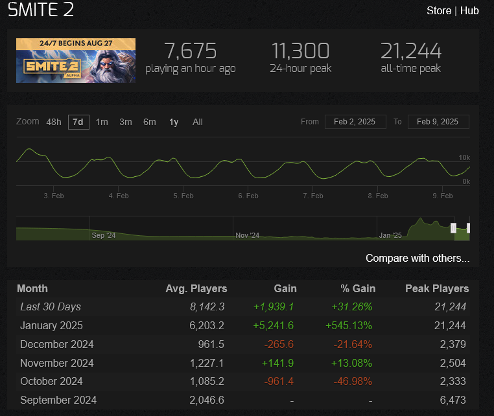Click the 2,379 peak players value
The image size is (494, 416).
(x=453, y=345)
